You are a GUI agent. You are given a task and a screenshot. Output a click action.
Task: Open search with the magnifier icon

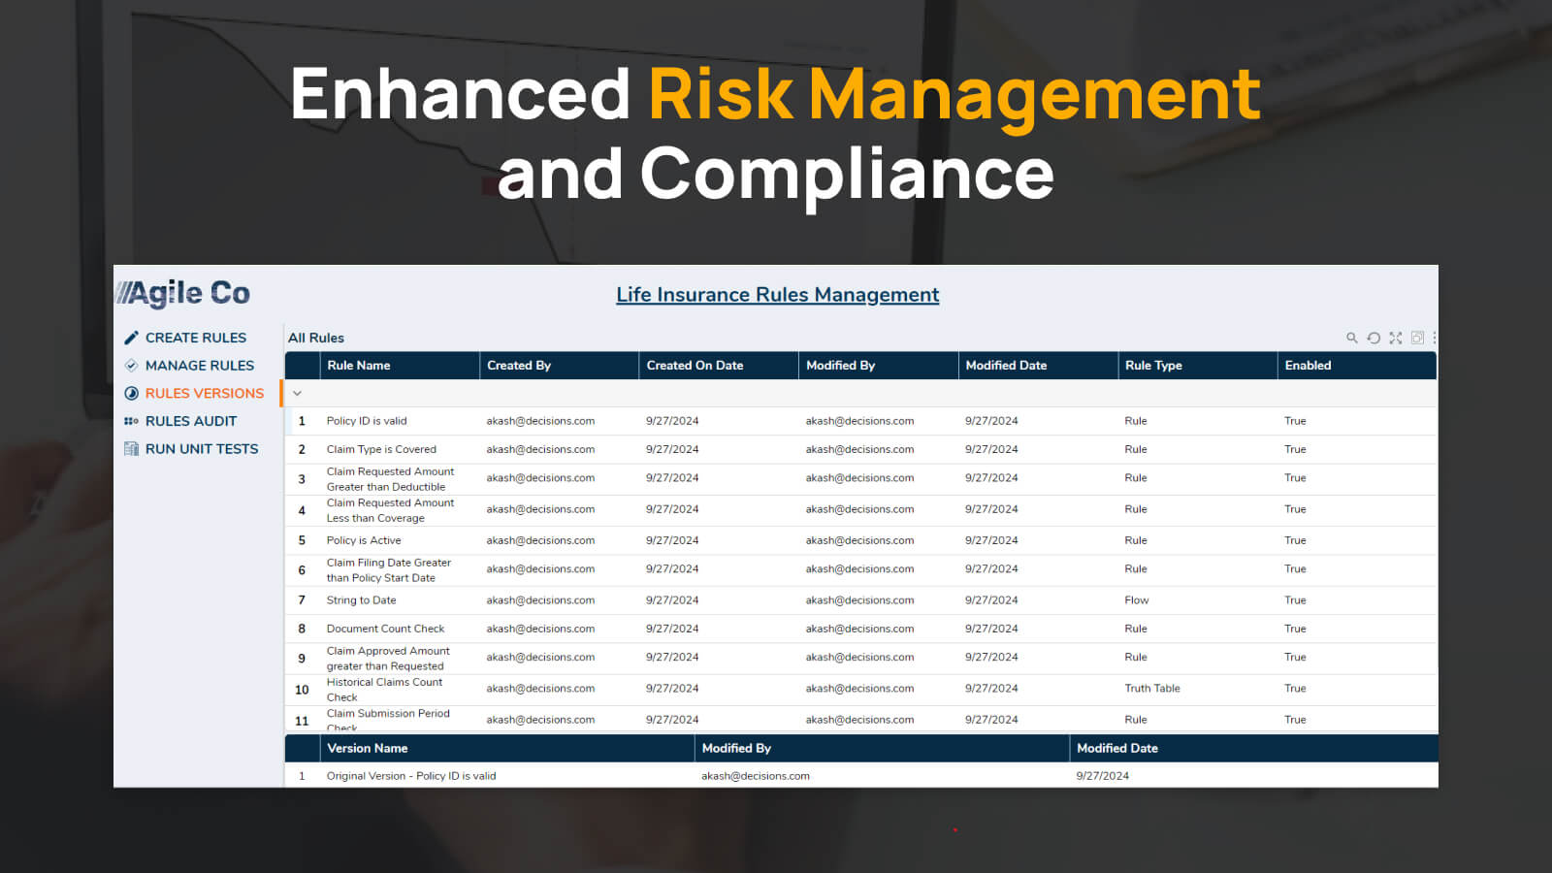[x=1351, y=338]
